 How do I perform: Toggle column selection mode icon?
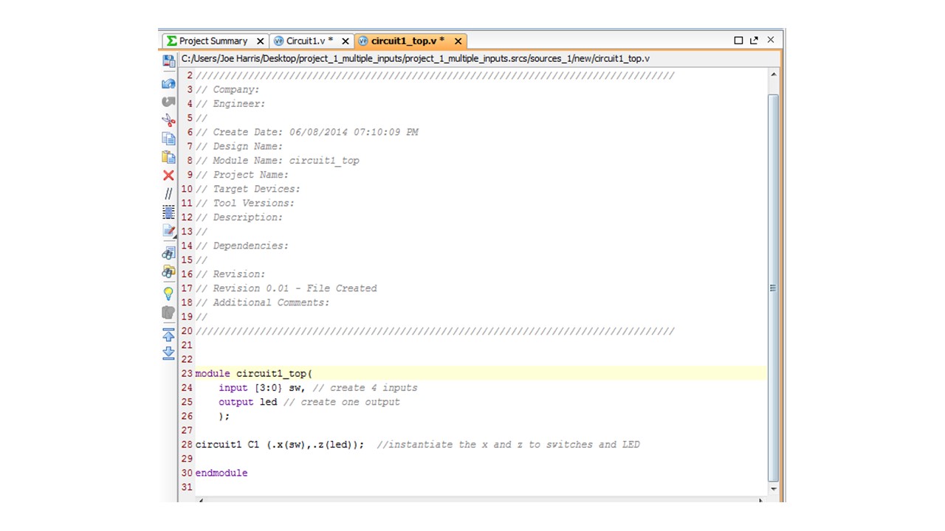(x=168, y=212)
